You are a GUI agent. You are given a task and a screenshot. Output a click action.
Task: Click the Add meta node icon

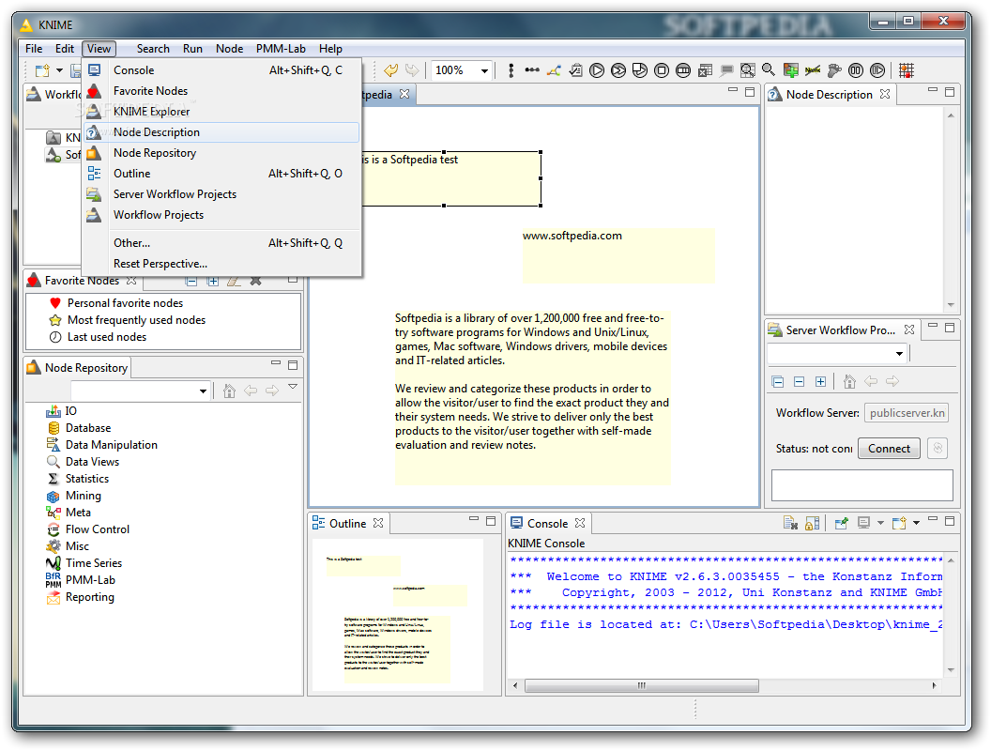click(x=791, y=70)
